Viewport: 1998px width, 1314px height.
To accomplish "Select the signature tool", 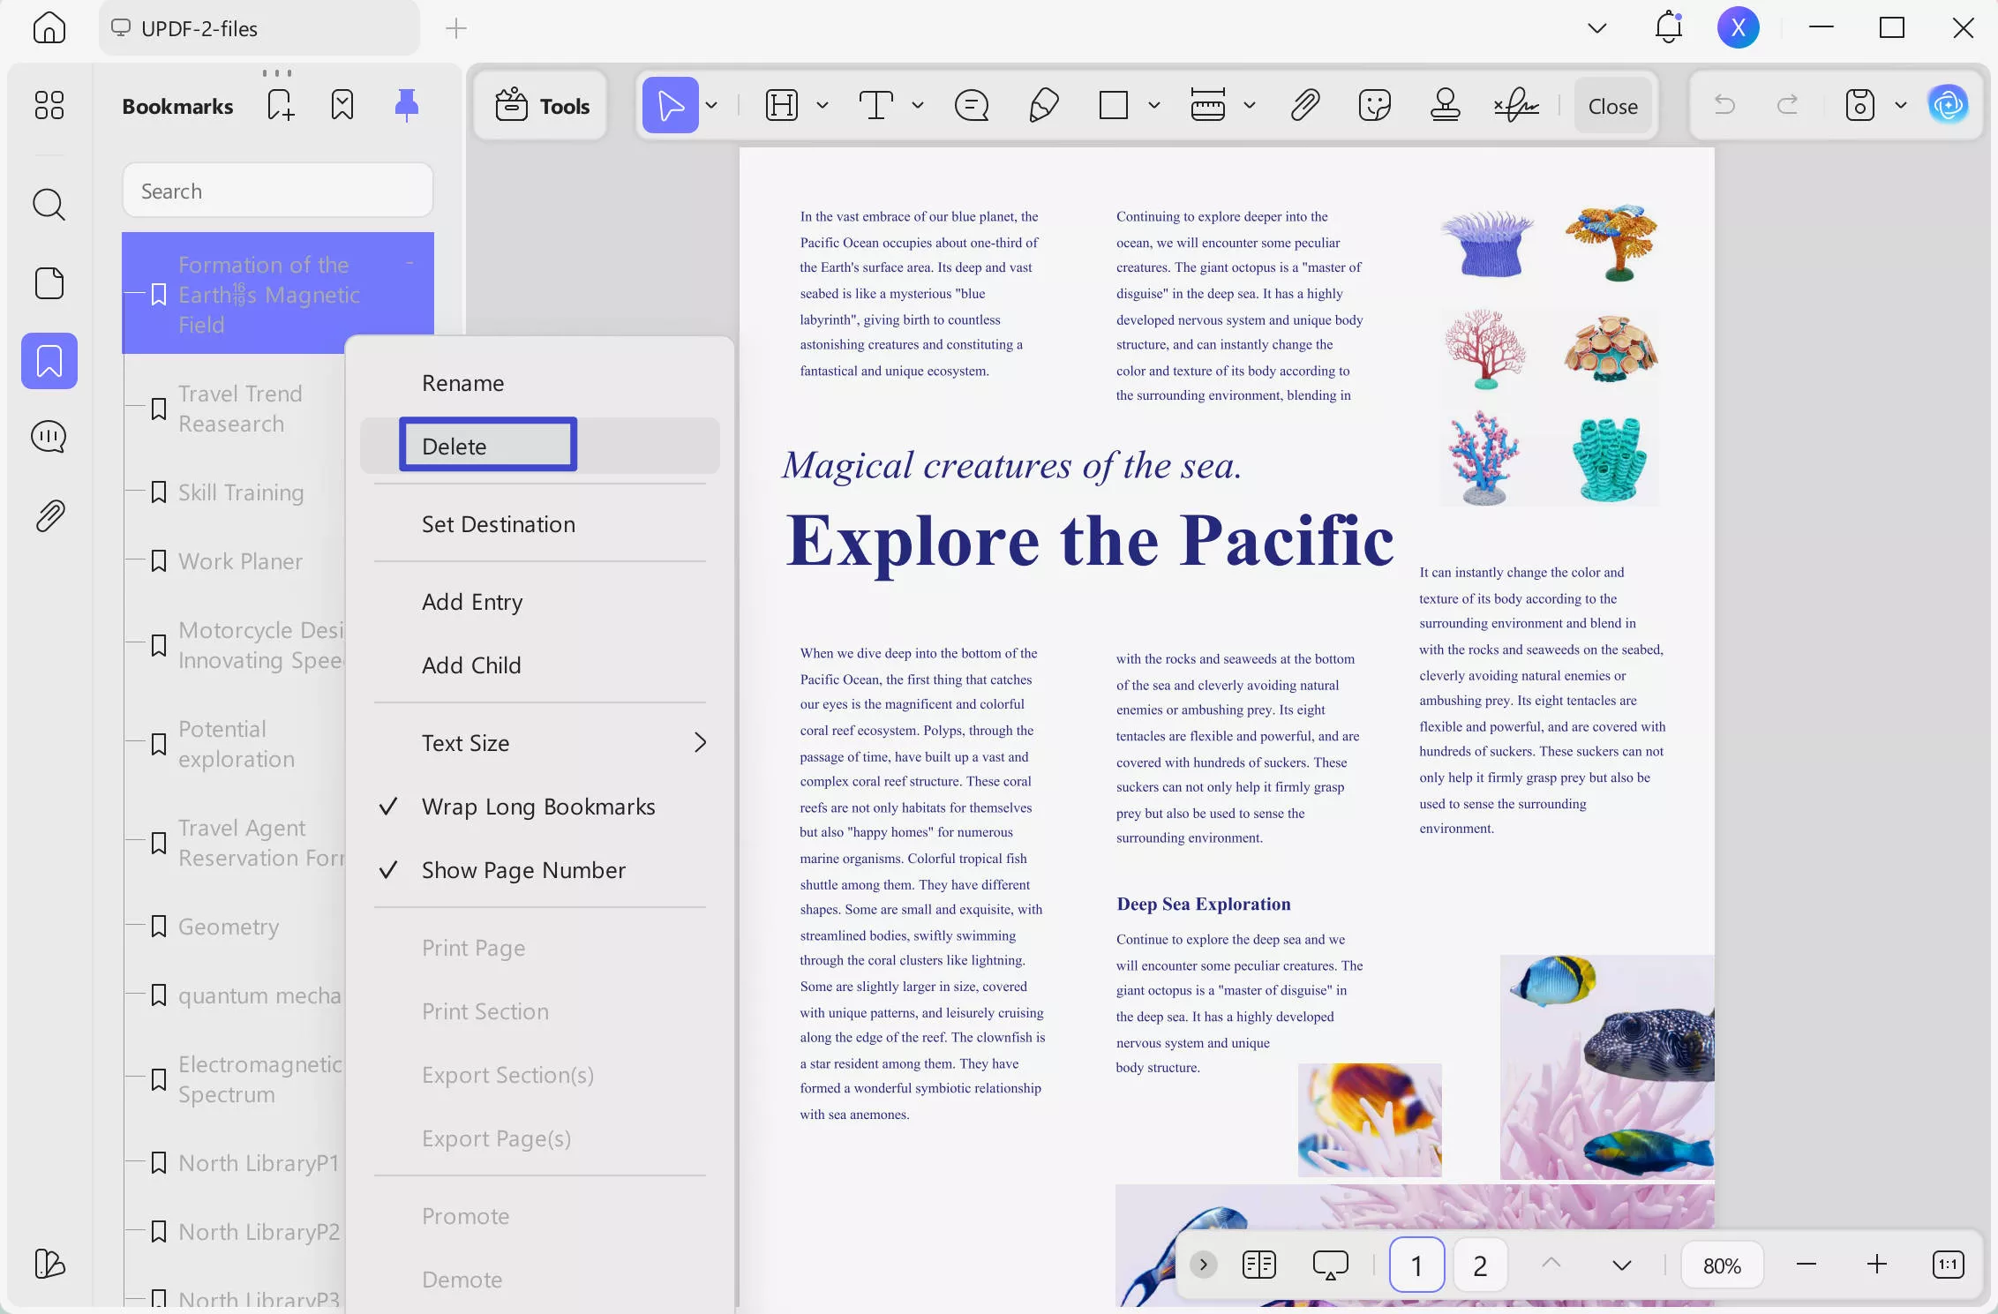I will 1515,105.
